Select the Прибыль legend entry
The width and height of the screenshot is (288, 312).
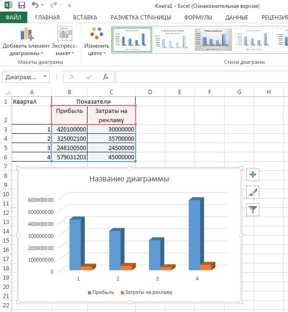pos(101,292)
